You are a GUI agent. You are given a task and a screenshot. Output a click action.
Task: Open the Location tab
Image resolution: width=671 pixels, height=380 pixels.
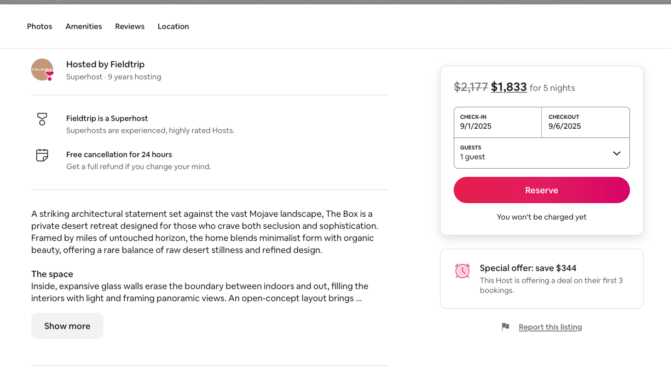pyautogui.click(x=173, y=26)
